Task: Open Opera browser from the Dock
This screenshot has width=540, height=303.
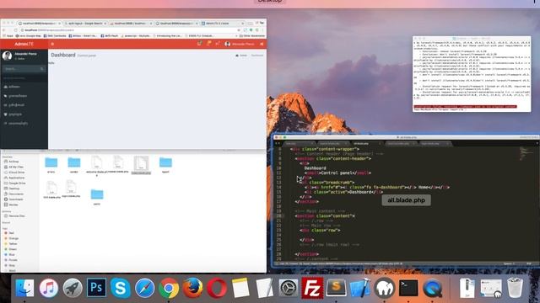Action: (x=217, y=288)
